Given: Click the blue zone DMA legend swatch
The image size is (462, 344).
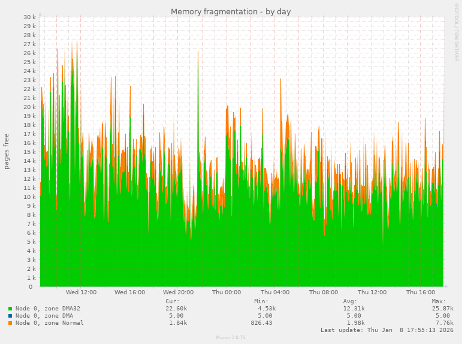Looking at the screenshot, I should pyautogui.click(x=10, y=316).
